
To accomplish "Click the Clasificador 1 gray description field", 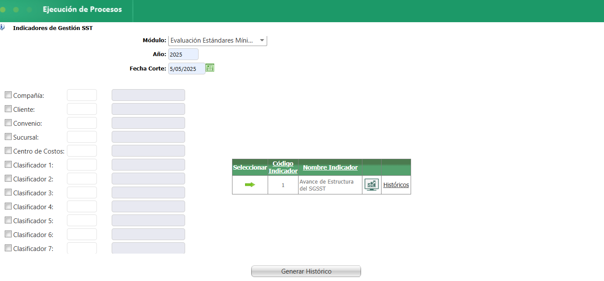I will [148, 165].
